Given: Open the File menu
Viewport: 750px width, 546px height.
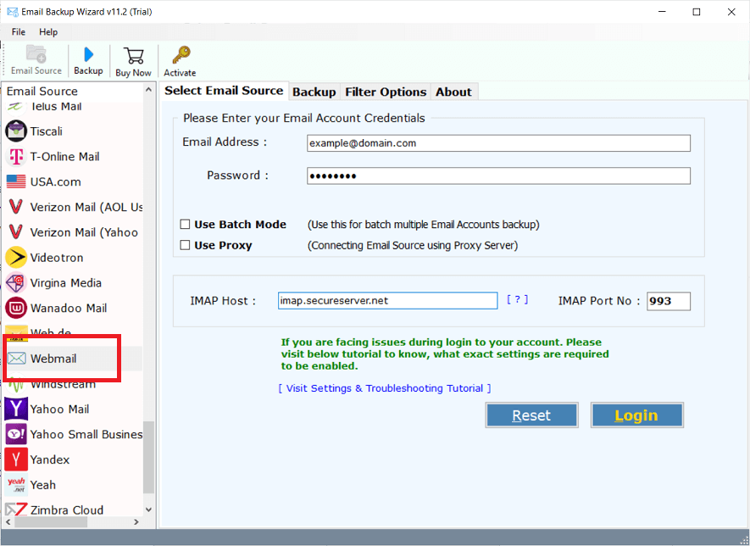Looking at the screenshot, I should tap(19, 31).
